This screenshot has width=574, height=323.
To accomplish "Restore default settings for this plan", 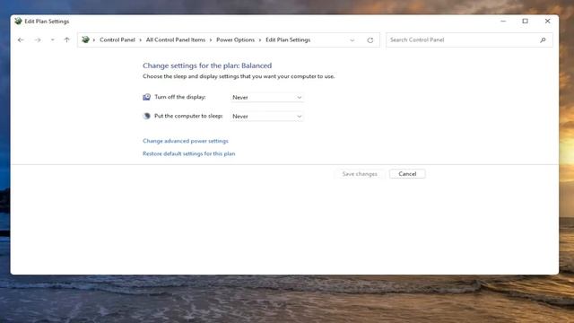I will pos(189,153).
